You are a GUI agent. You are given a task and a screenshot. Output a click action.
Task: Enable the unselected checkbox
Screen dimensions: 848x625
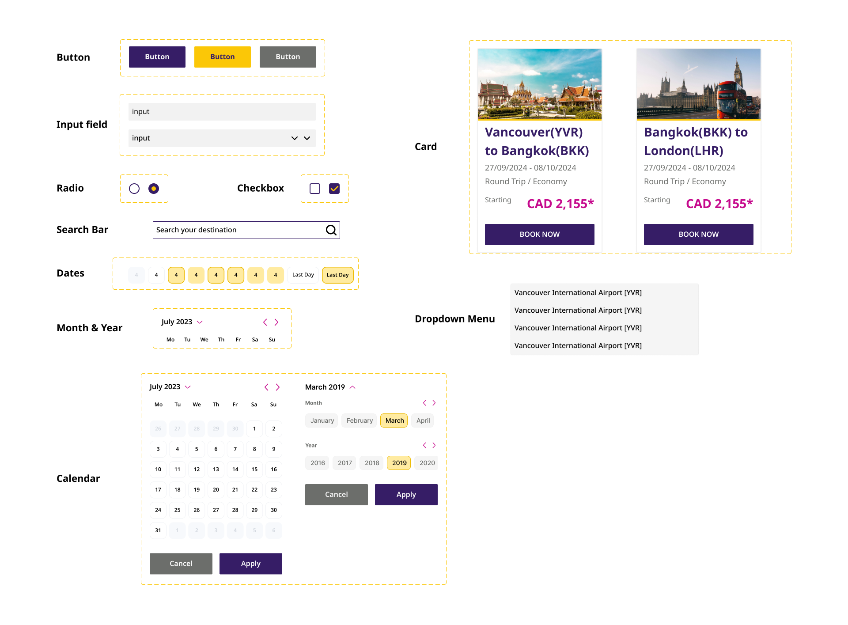(315, 188)
